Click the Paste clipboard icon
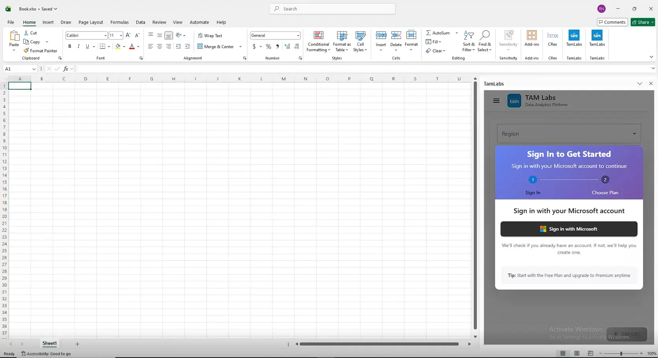658x358 pixels. 14,36
